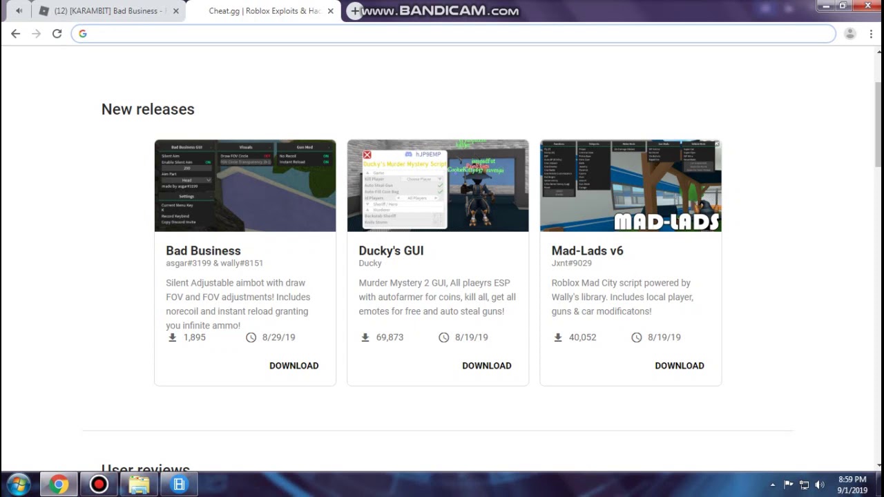884x497 pixels.
Task: Open the Chrome profile avatar icon
Action: [x=850, y=33]
